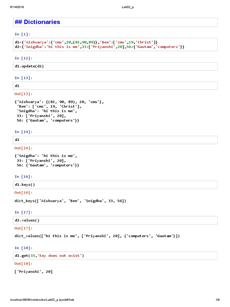Viewport: 230px width, 307px height.
Task: Click the Out[13]: output prompt
Action: [23, 94]
